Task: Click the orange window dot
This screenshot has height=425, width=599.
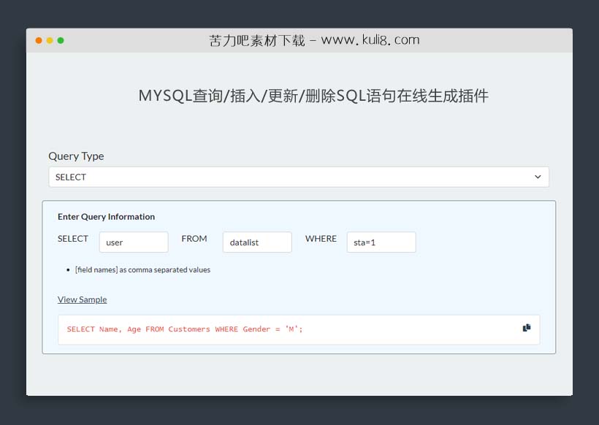Action: [38, 40]
